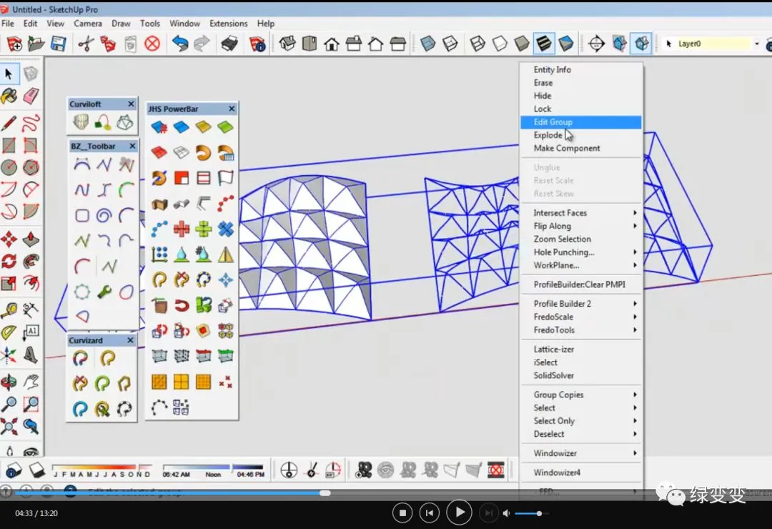Choose Explode from context menu
The image size is (772, 529).
point(581,135)
